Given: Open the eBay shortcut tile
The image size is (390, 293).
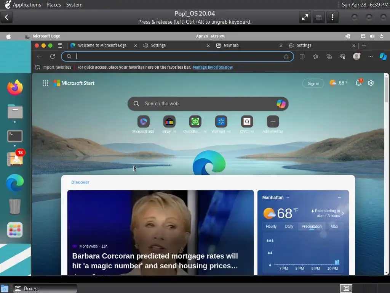Looking at the screenshot, I should tap(169, 122).
